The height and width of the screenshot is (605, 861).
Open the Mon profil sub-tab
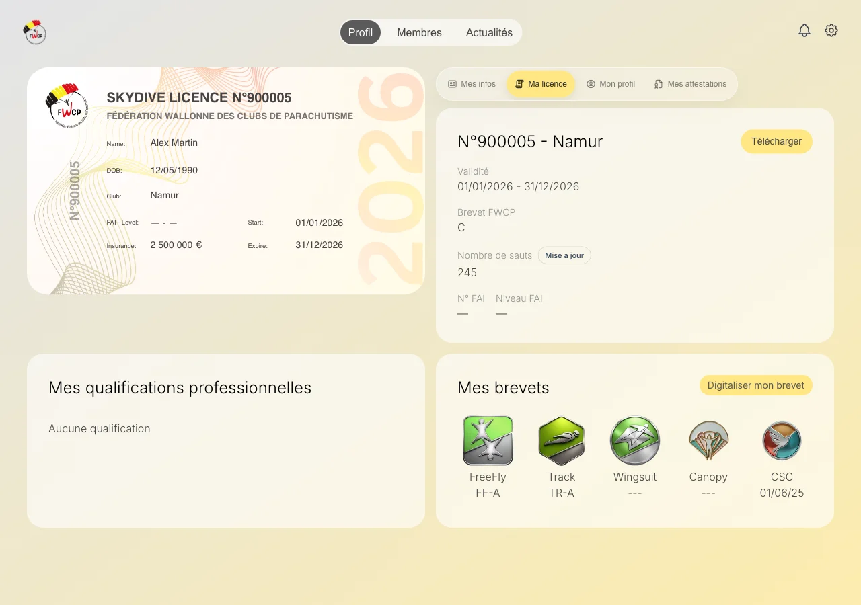coord(611,84)
